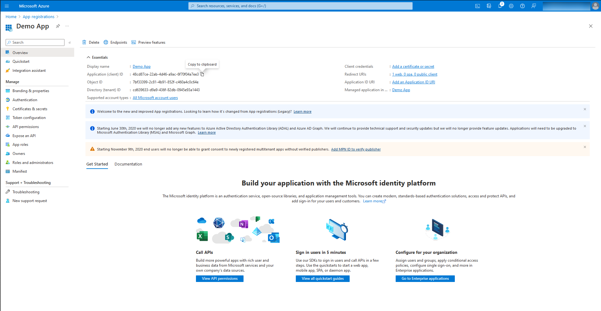Toggle the portal navigation hamburger menu

(7, 6)
